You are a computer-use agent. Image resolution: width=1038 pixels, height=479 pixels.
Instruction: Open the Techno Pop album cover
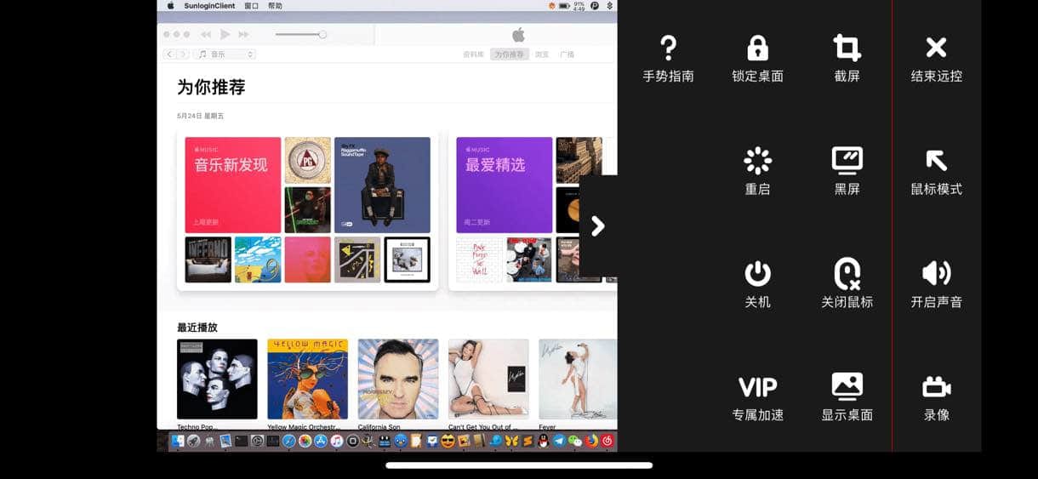[x=217, y=379]
